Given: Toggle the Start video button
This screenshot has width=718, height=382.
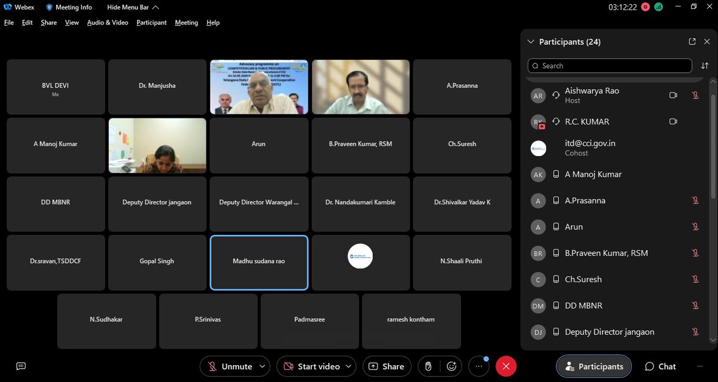Looking at the screenshot, I should point(312,366).
